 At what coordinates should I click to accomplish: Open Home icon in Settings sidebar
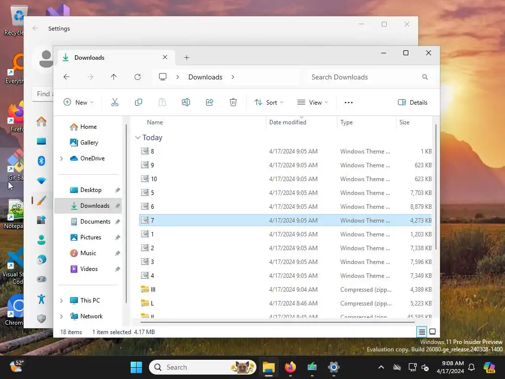(x=41, y=121)
